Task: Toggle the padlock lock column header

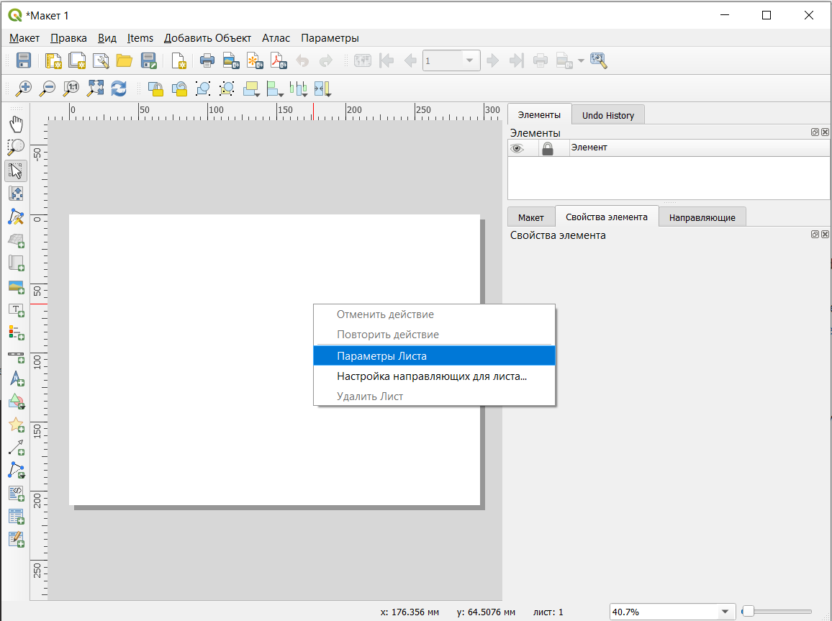Action: (547, 148)
